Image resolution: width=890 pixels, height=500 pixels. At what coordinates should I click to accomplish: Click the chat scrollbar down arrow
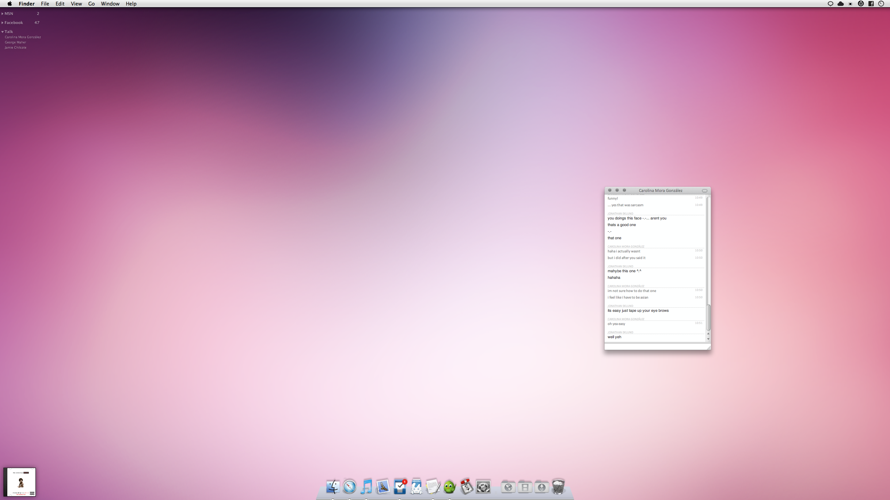point(708,339)
